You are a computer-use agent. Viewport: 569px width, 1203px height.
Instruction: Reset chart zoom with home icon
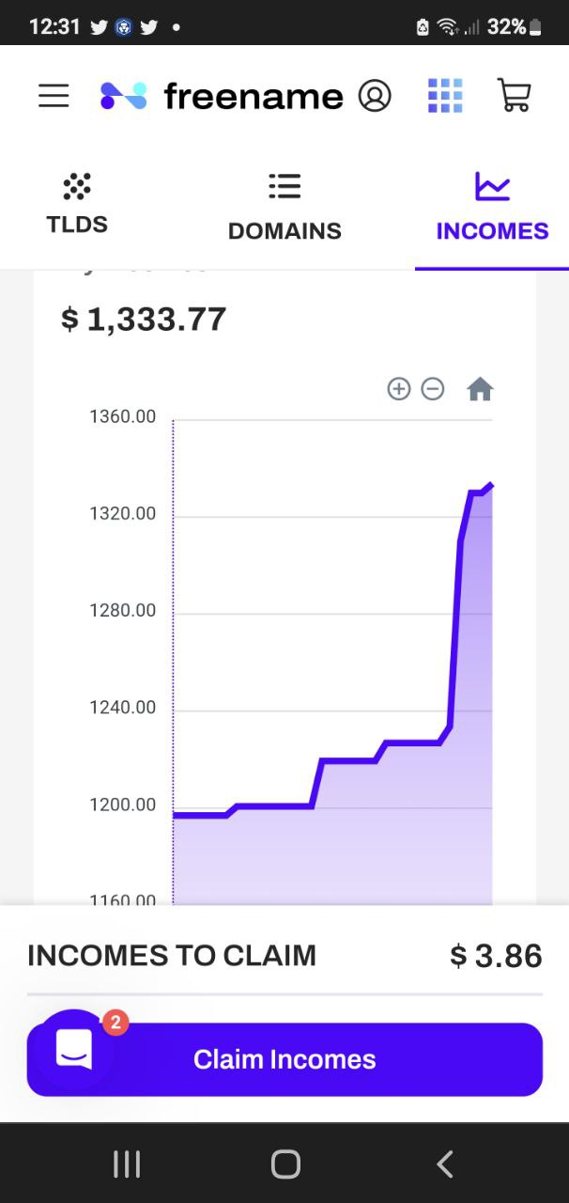pos(480,389)
